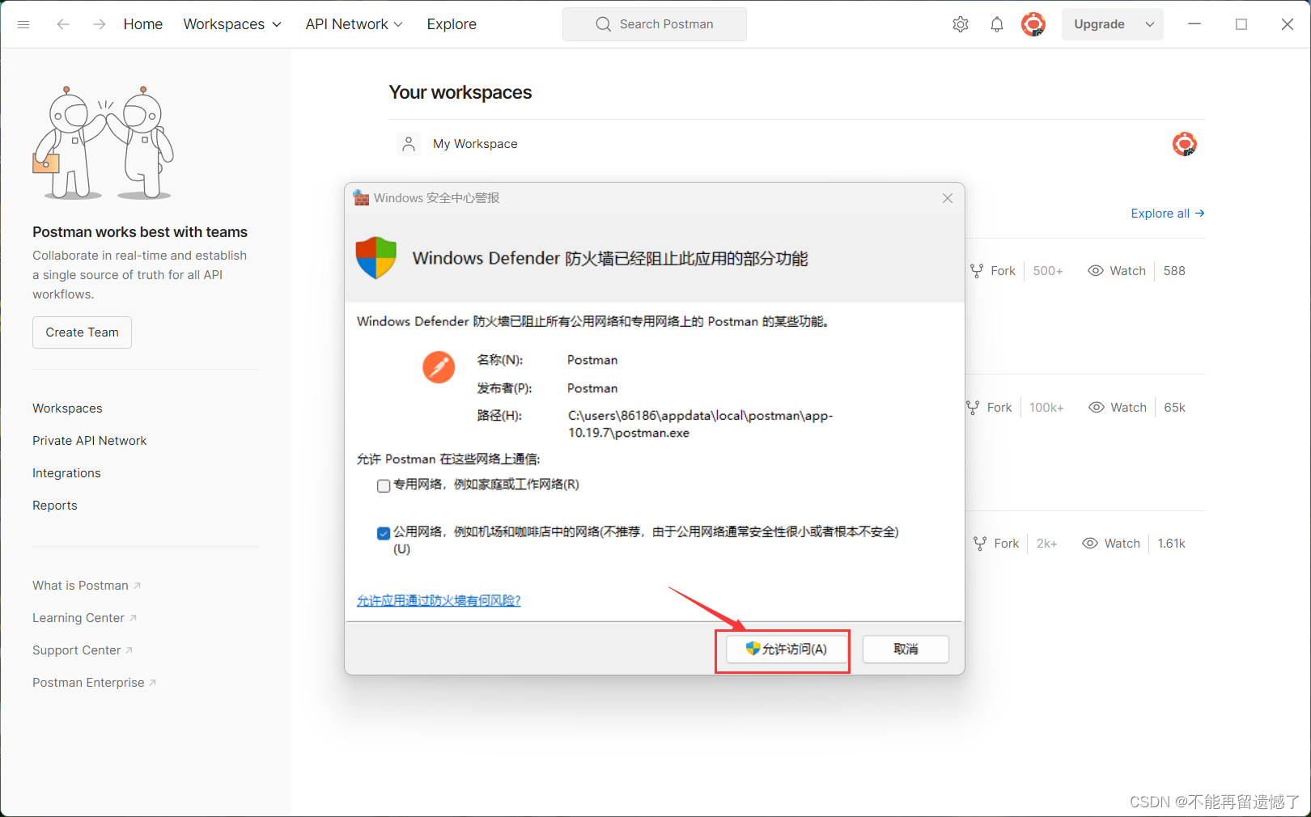The height and width of the screenshot is (817, 1311).
Task: Open the user avatar in header
Action: pyautogui.click(x=1033, y=24)
